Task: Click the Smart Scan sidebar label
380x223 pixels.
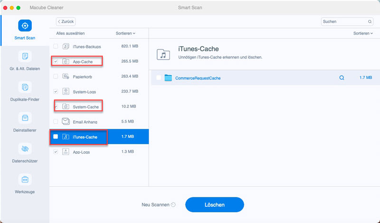Action: click(x=25, y=38)
